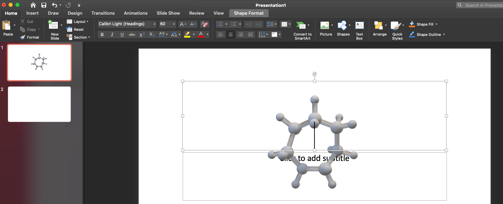Open the Review tab
This screenshot has width=503, height=204.
[x=197, y=13]
